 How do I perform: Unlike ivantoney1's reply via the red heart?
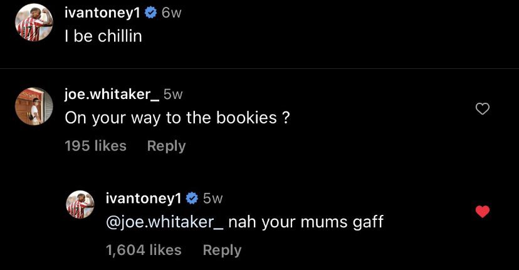pyautogui.click(x=482, y=212)
